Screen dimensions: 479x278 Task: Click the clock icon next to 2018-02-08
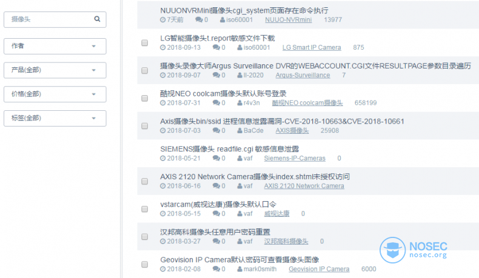pos(163,269)
